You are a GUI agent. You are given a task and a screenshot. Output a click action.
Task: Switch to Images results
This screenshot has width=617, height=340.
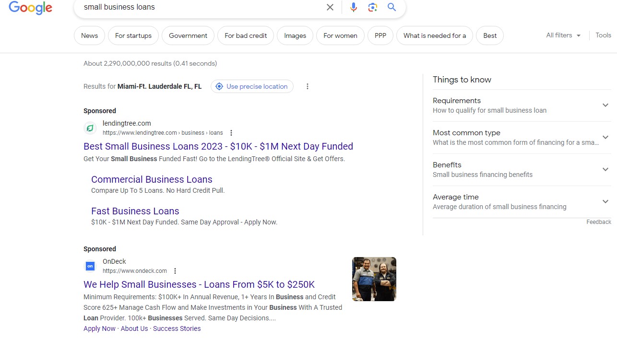coord(295,35)
